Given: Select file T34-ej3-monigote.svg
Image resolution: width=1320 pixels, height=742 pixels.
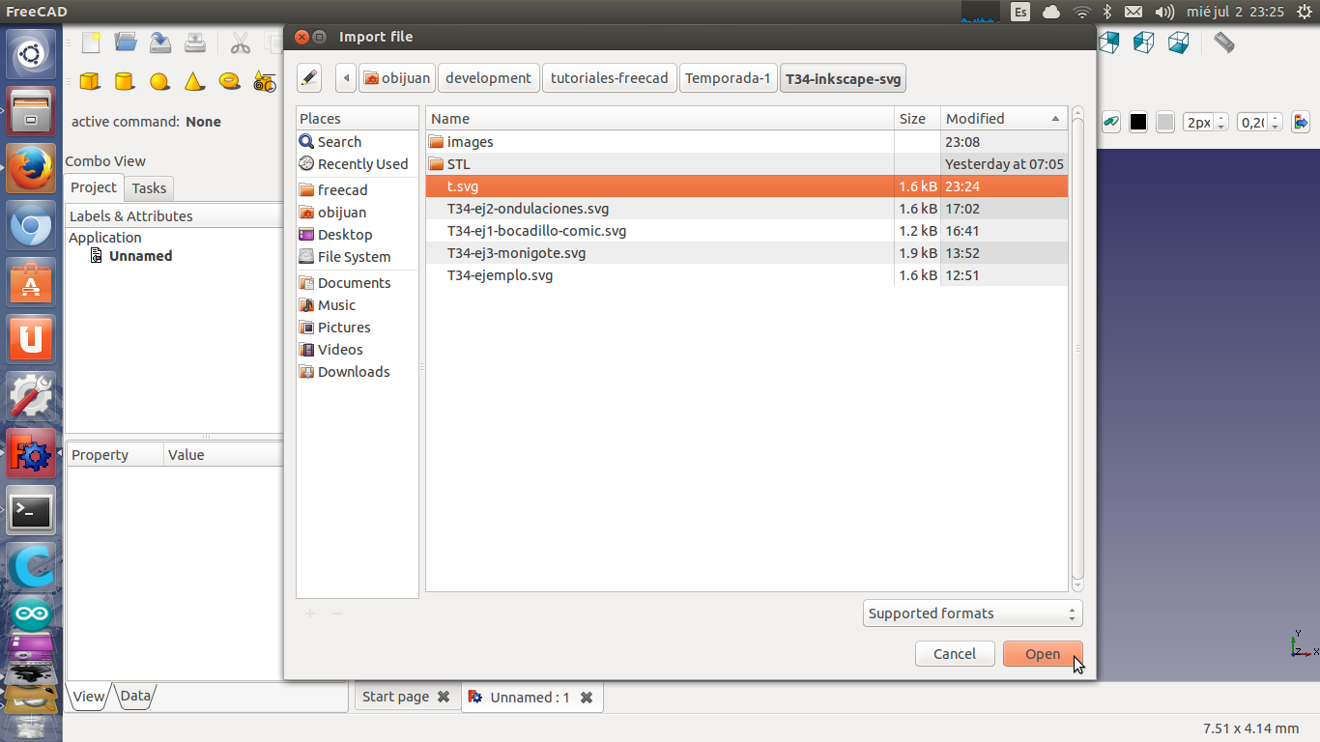Looking at the screenshot, I should pyautogui.click(x=746, y=253).
